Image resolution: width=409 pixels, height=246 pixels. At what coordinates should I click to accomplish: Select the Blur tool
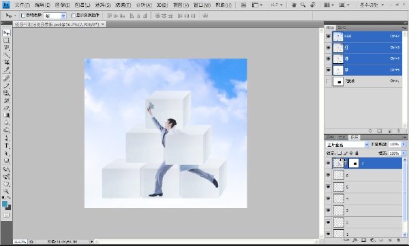pos(7,122)
